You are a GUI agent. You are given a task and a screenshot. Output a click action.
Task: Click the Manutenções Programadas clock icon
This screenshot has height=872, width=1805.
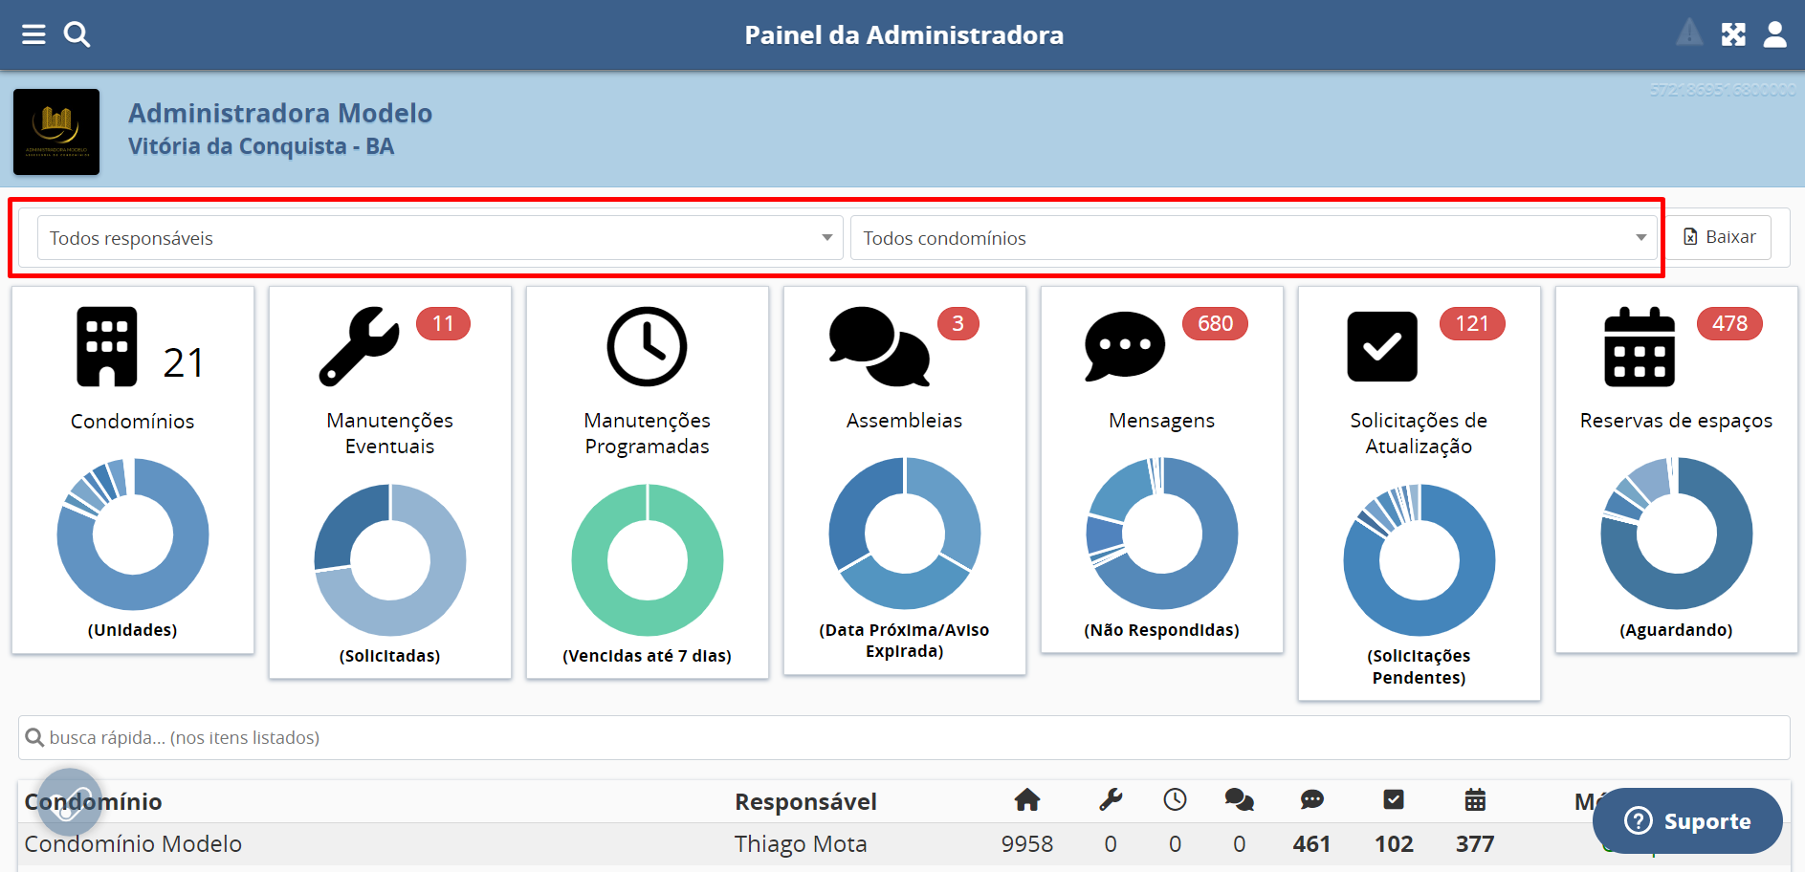point(647,346)
